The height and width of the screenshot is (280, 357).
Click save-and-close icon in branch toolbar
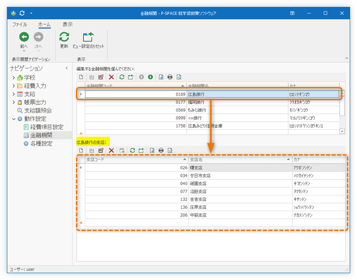click(101, 151)
